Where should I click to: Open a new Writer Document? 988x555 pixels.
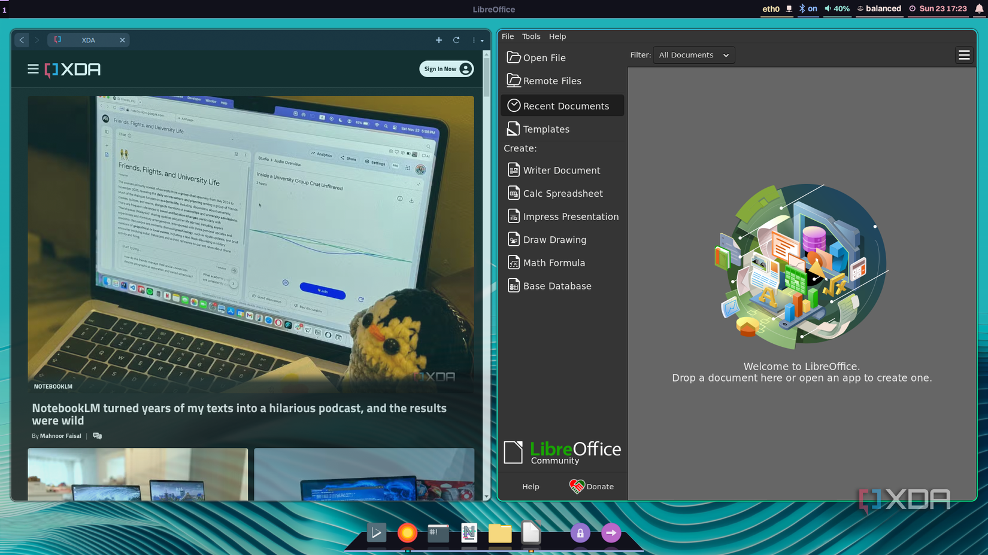tap(562, 170)
